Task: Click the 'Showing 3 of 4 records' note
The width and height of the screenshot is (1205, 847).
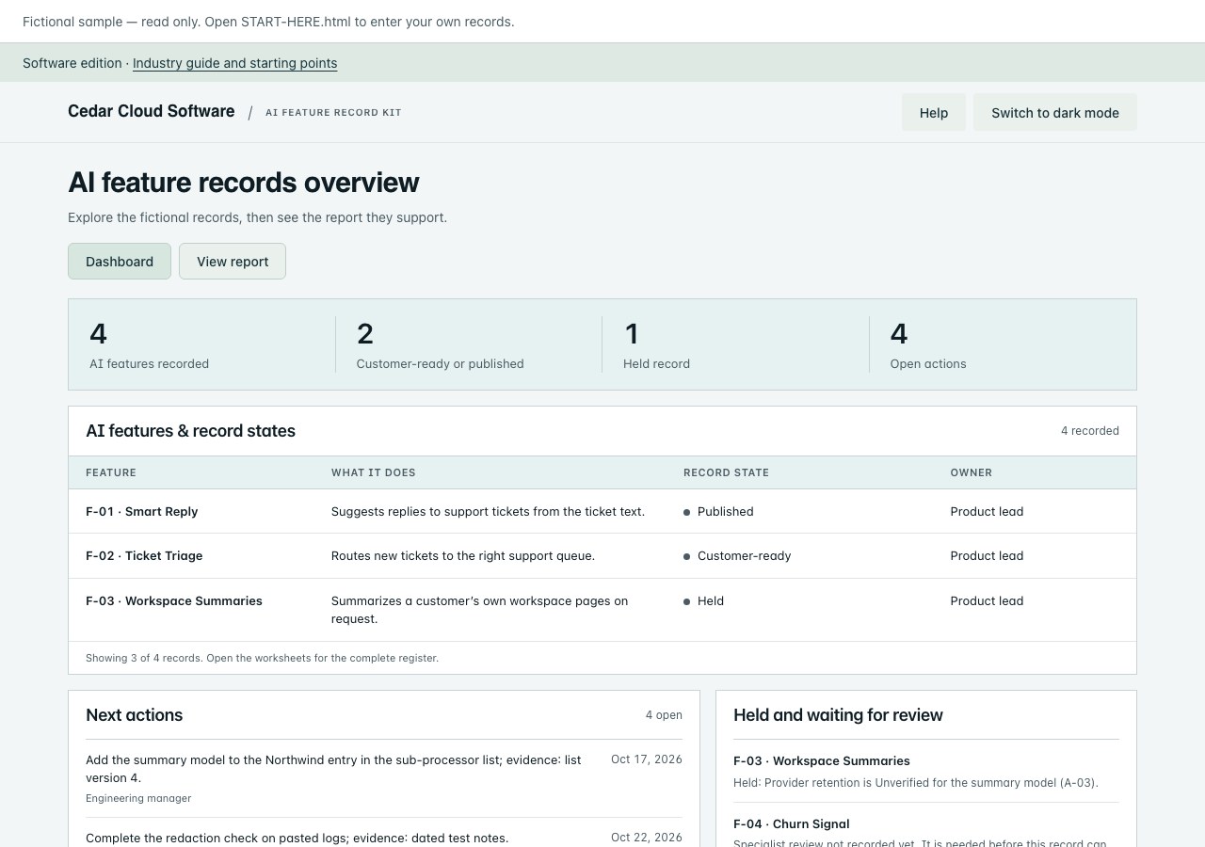Action: tap(262, 658)
